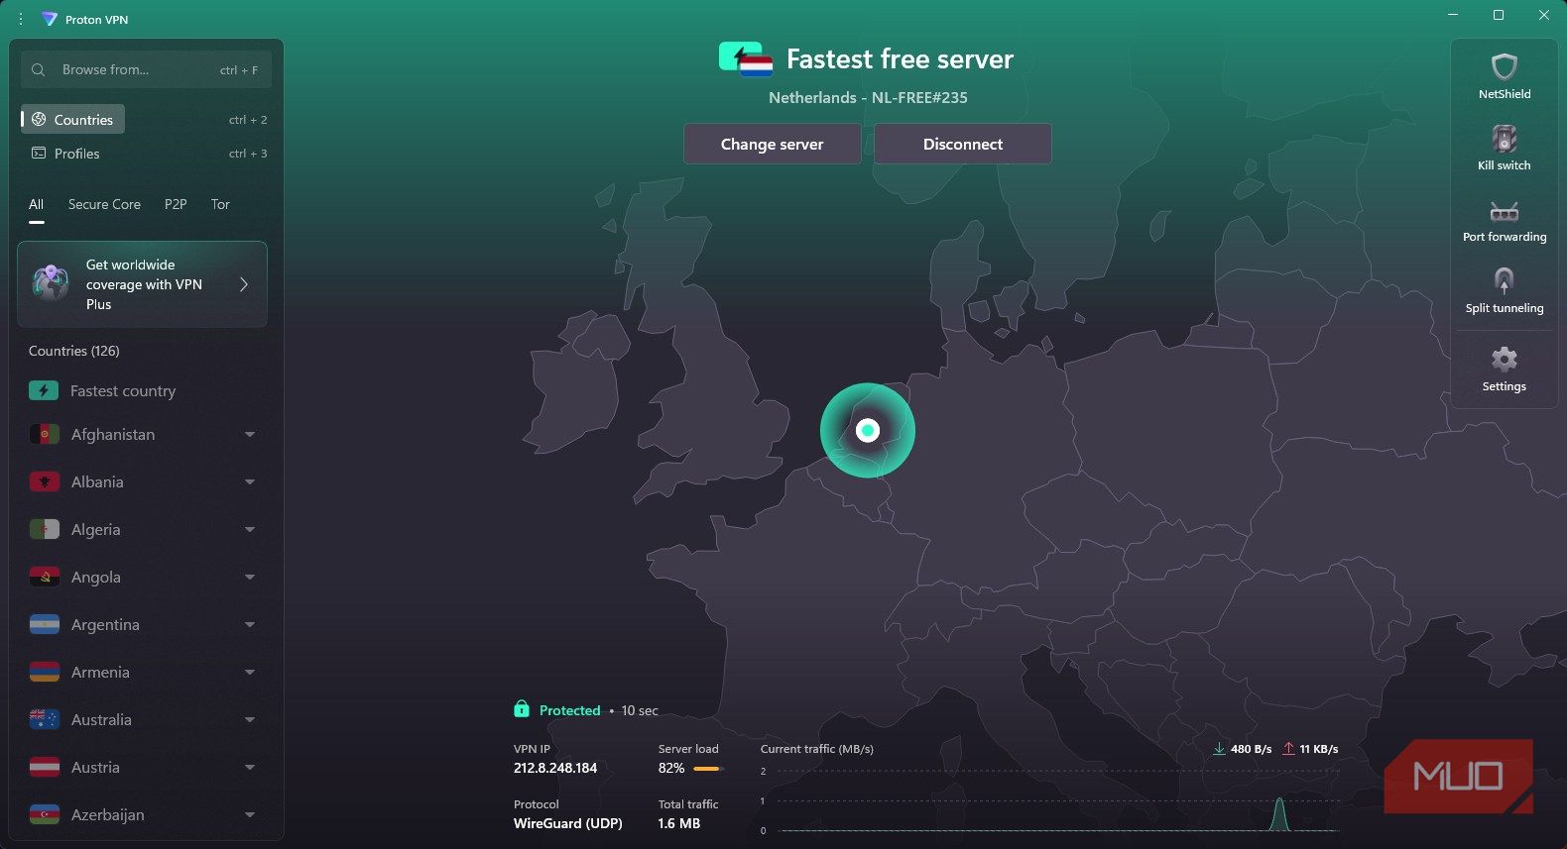This screenshot has height=849, width=1567.
Task: Click the Australia flag icon
Action: 45,719
